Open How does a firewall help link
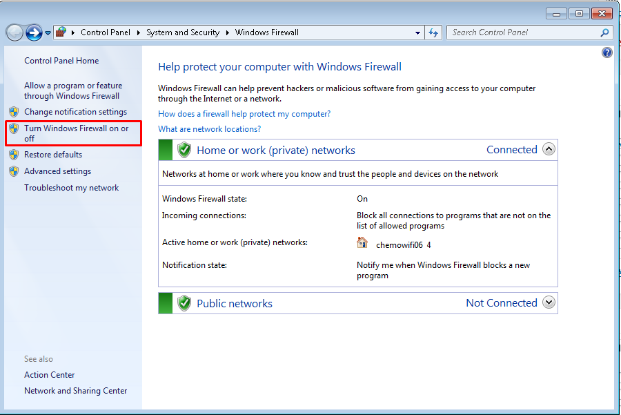 (x=244, y=114)
